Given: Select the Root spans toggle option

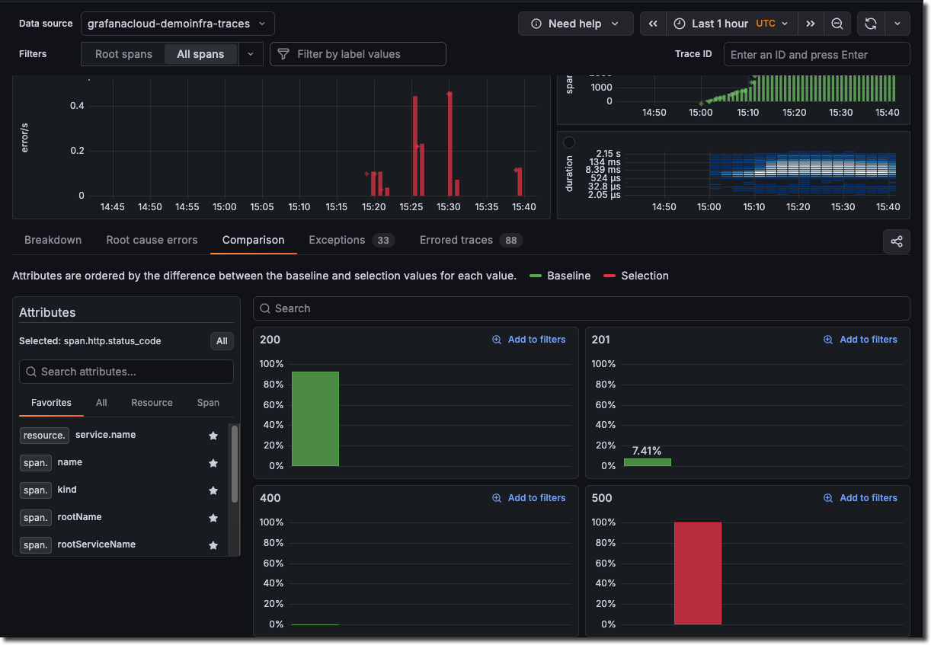Looking at the screenshot, I should coord(123,54).
